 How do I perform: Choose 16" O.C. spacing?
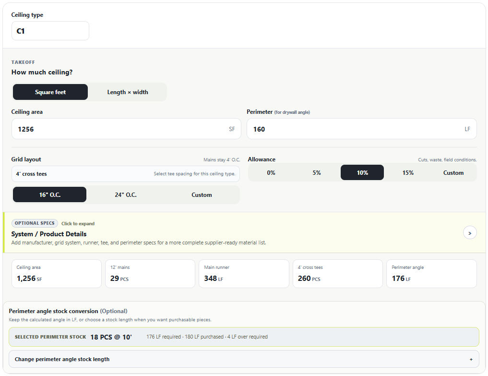(50, 194)
